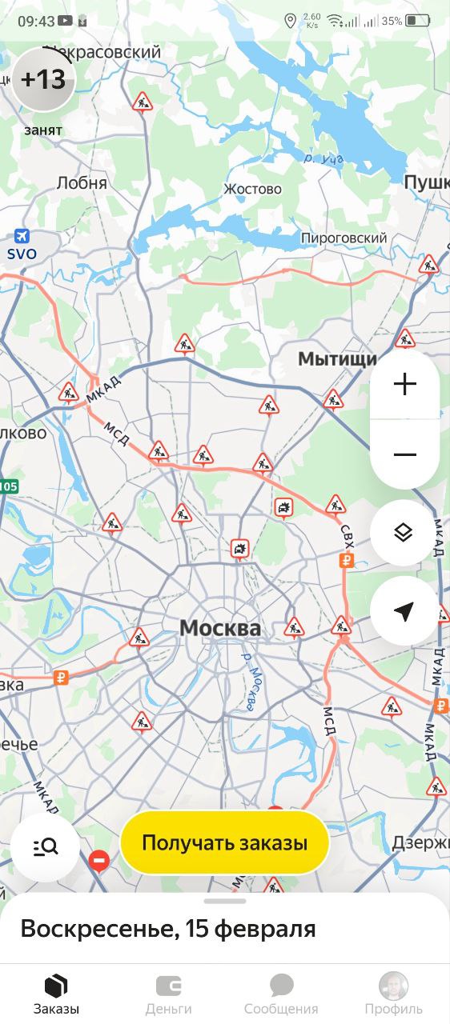Image resolution: width=450 pixels, height=1024 pixels.
Task: Tap the red no-entry road sign
Action: [99, 861]
